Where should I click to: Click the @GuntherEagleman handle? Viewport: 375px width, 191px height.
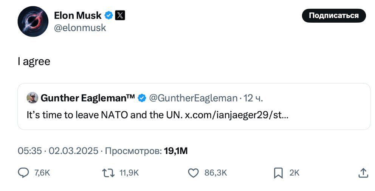(x=193, y=98)
